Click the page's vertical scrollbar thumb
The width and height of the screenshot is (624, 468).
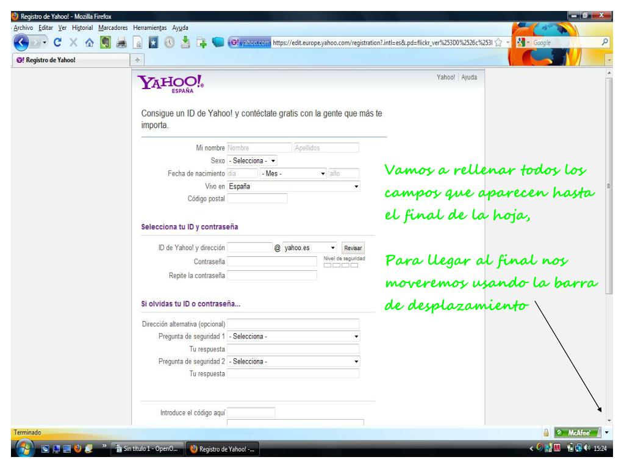pyautogui.click(x=609, y=186)
